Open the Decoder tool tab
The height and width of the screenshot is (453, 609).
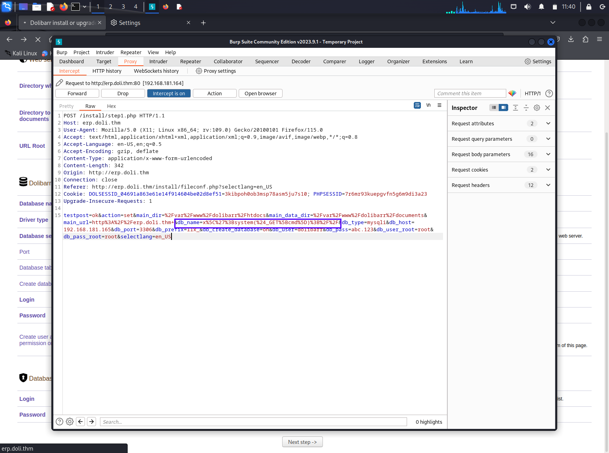point(301,61)
